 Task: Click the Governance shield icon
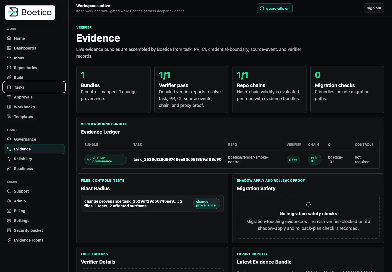[x=9, y=139]
